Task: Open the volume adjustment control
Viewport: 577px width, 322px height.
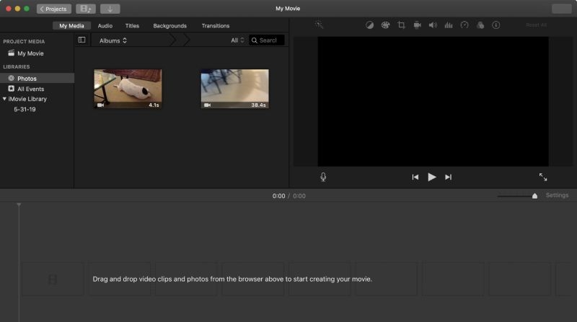Action: (433, 25)
